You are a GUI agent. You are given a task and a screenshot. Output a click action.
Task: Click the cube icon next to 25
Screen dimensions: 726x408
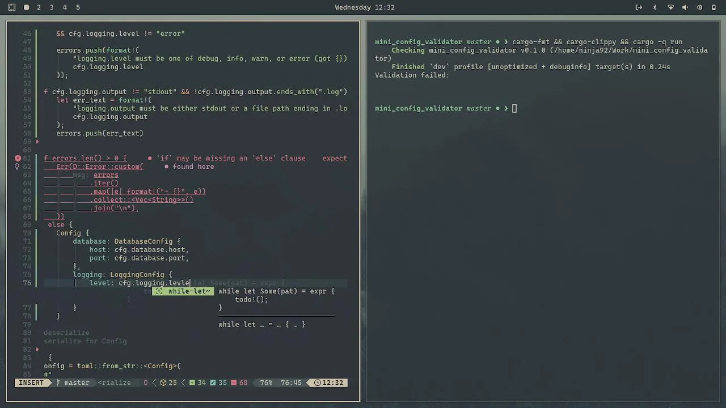coord(163,382)
